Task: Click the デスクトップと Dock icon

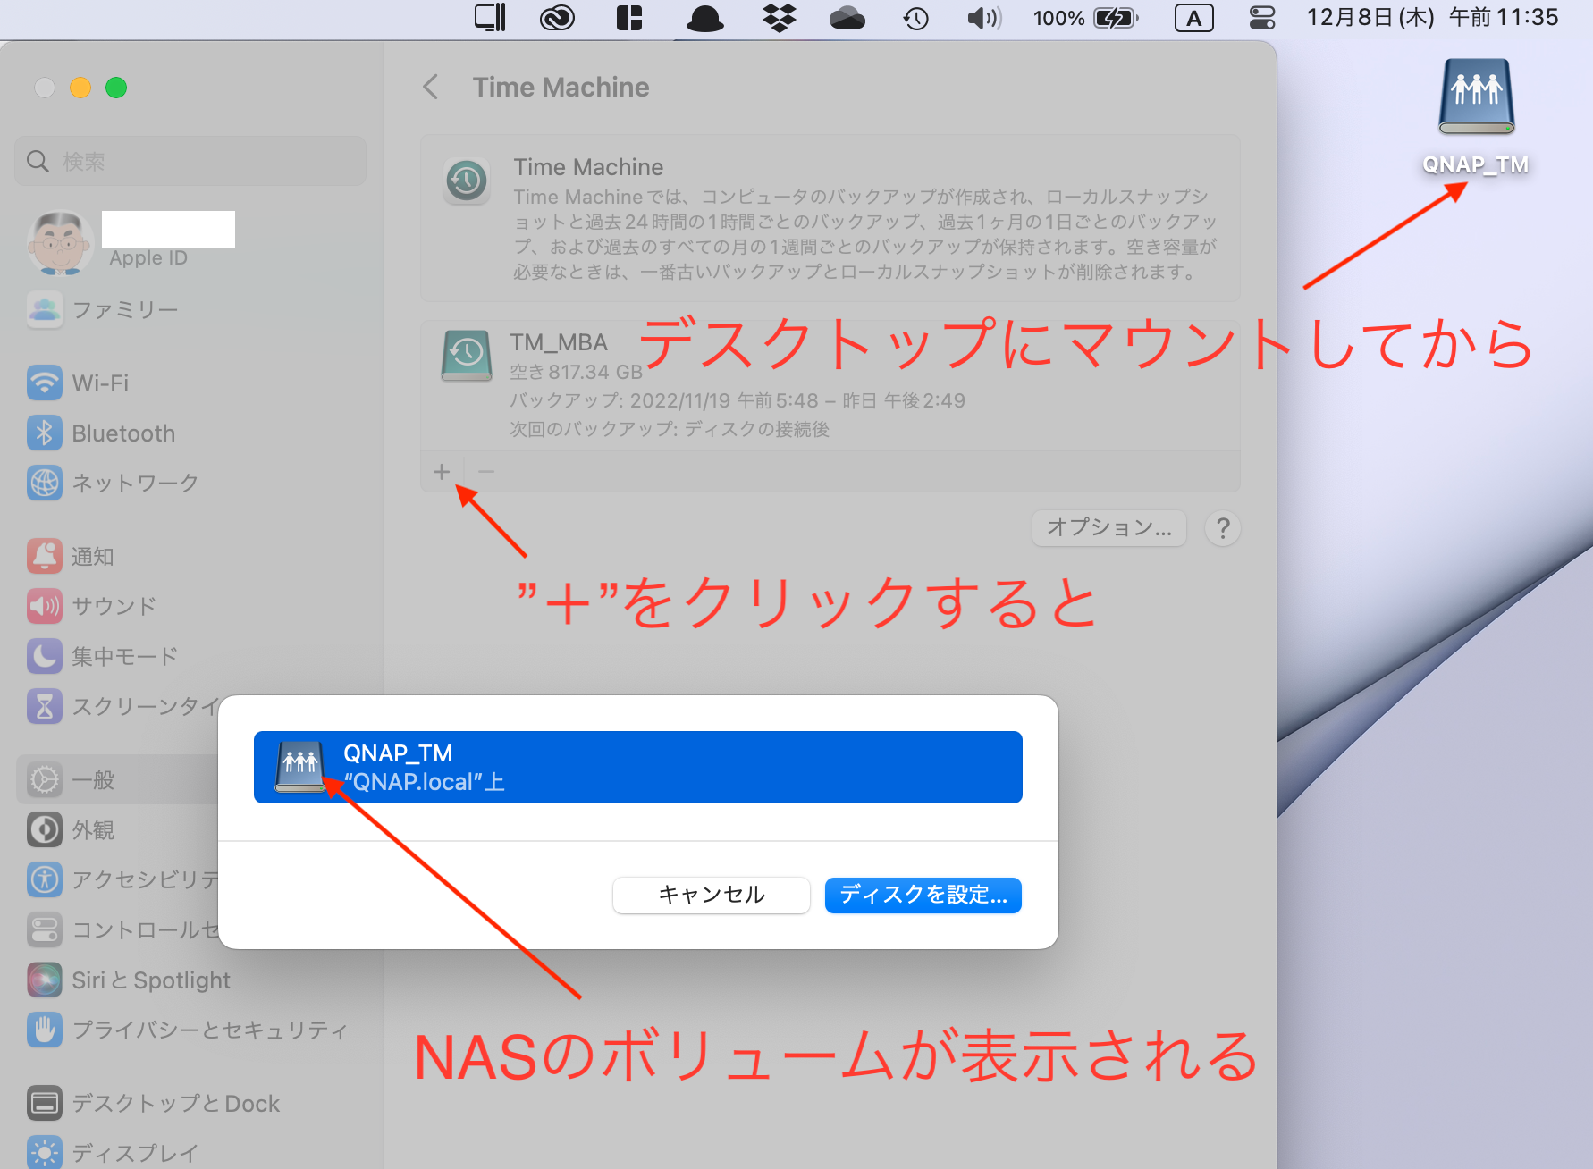Action: pyautogui.click(x=45, y=1104)
